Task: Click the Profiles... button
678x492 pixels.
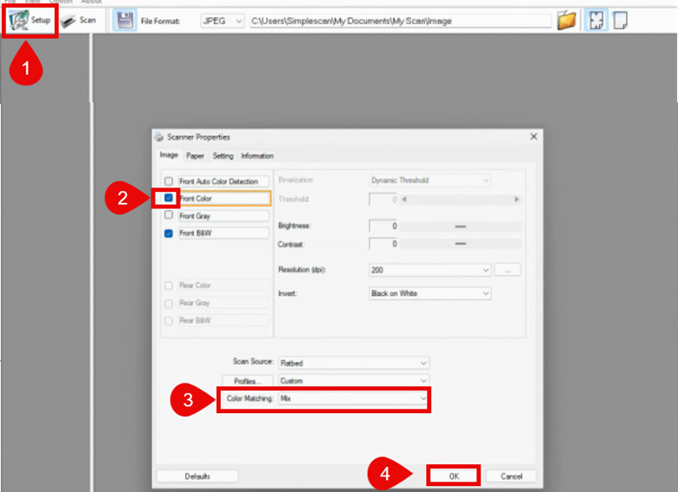Action: coord(248,381)
